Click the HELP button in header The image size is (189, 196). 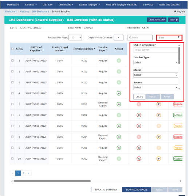point(173,20)
